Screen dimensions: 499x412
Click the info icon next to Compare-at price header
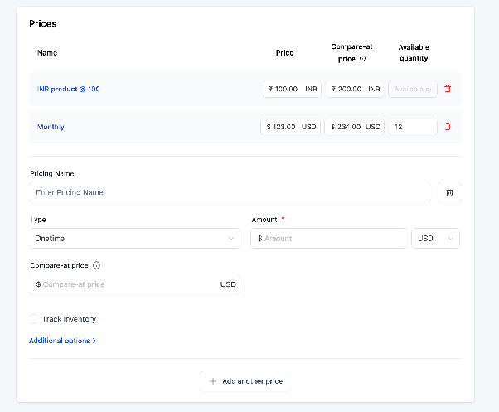[x=362, y=59]
